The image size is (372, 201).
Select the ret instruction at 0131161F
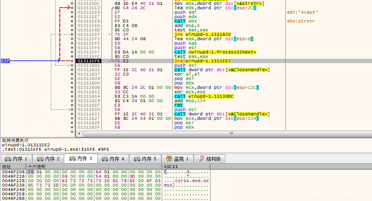tap(178, 105)
